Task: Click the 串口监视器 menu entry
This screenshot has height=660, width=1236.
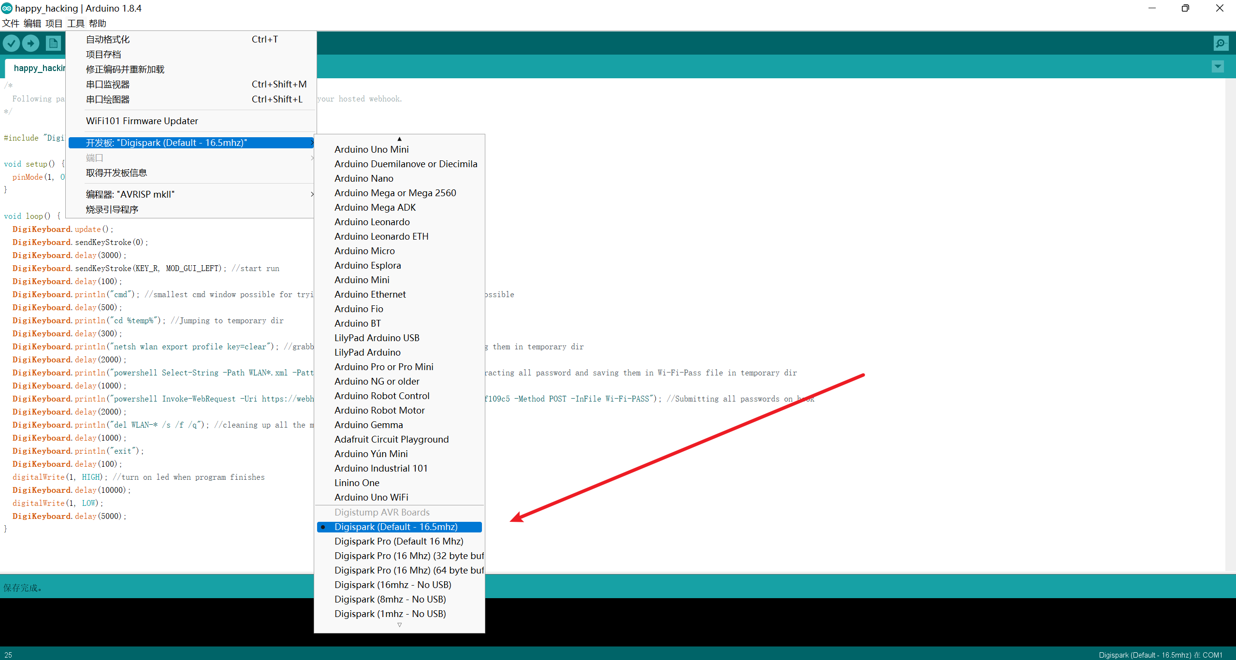Action: (108, 84)
